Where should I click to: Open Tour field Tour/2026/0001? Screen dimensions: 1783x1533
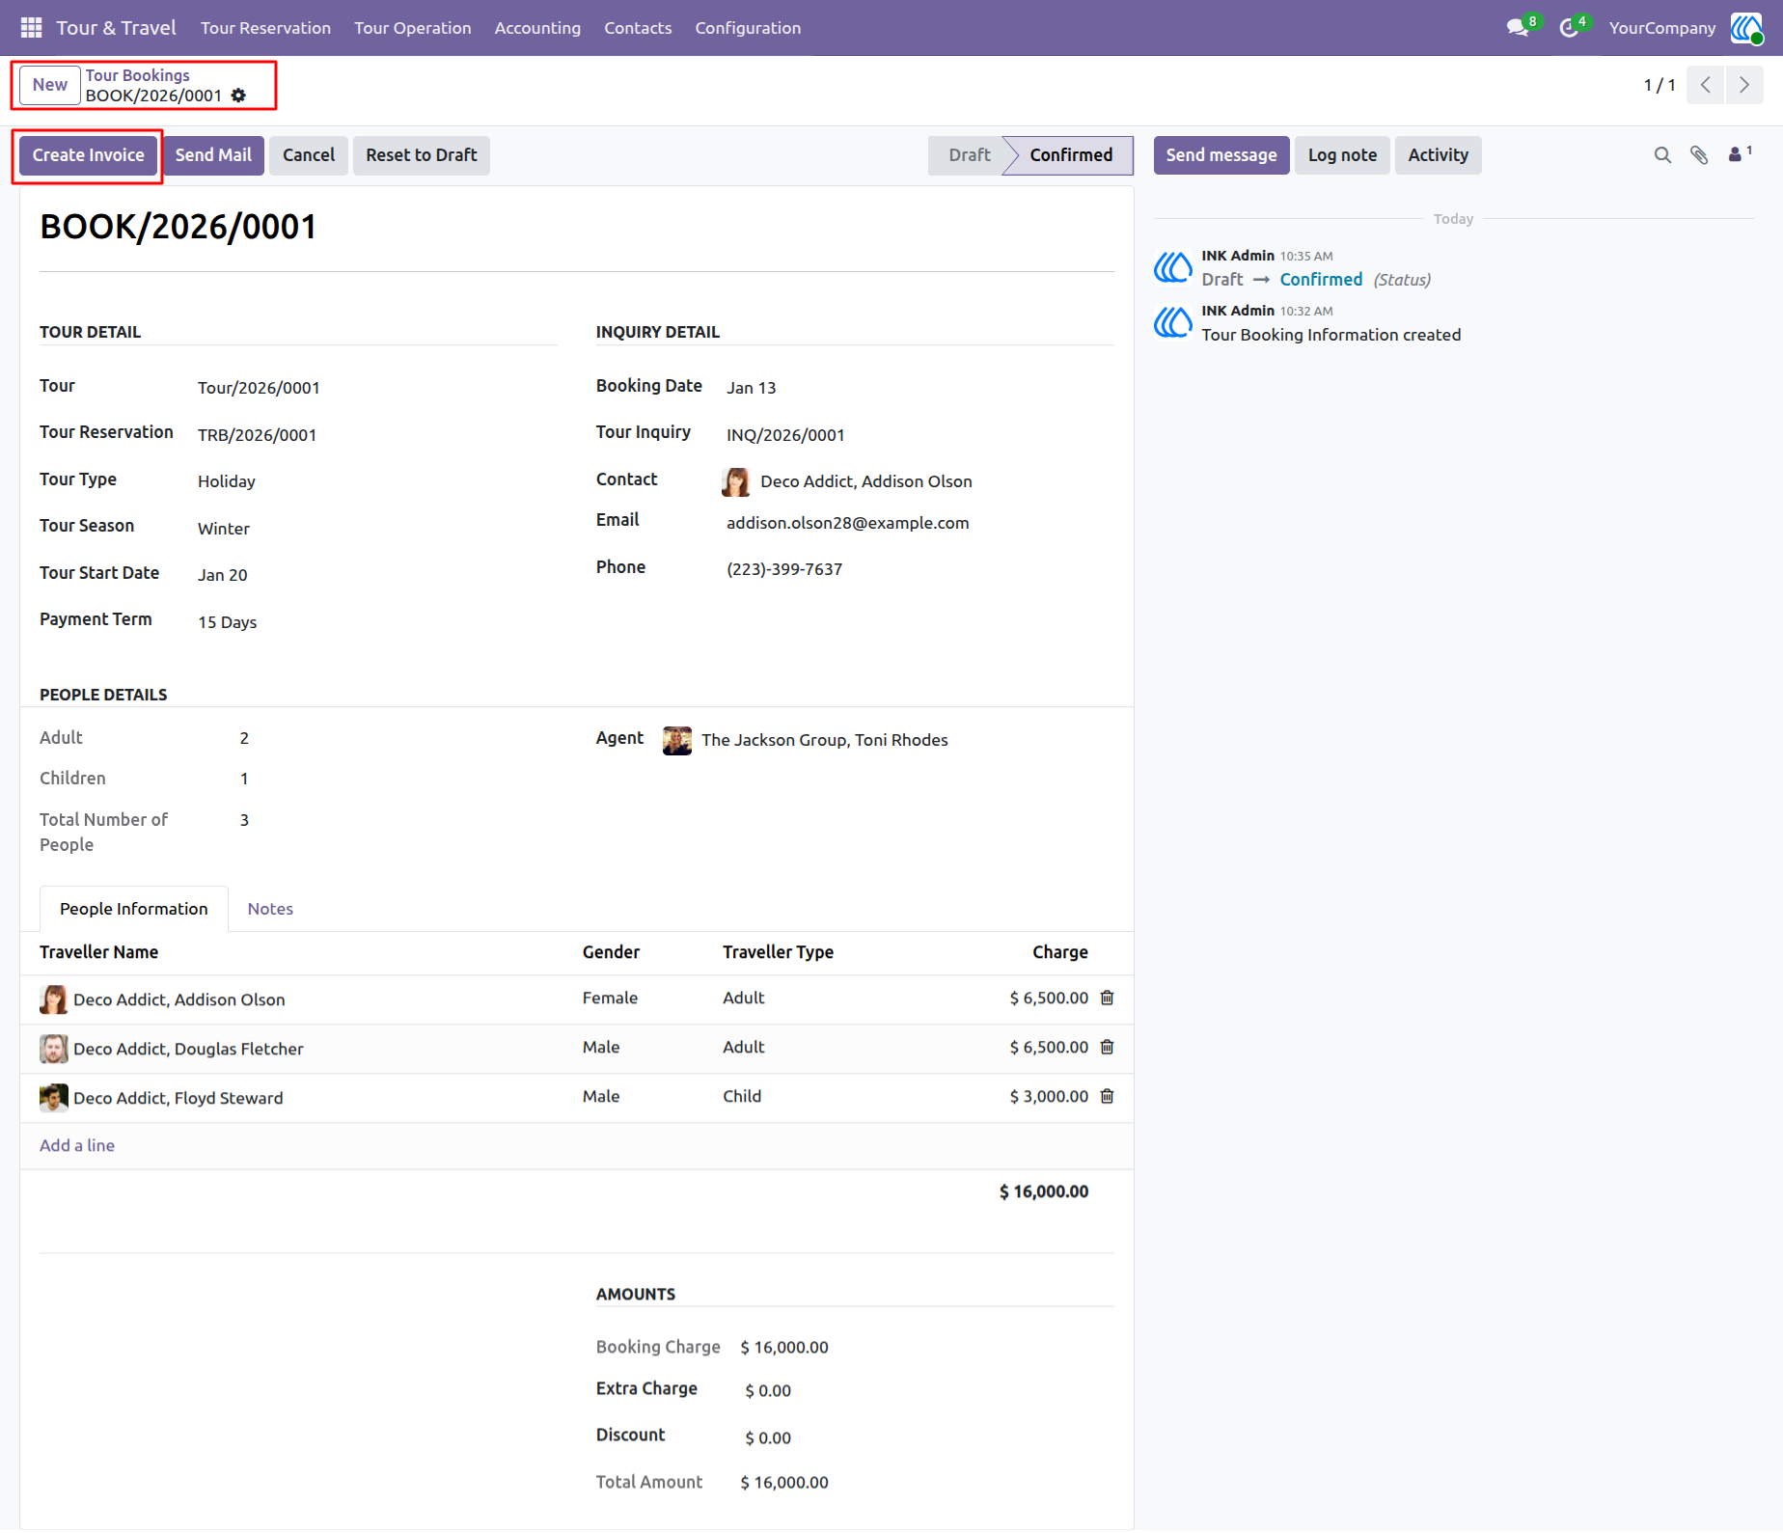point(259,388)
